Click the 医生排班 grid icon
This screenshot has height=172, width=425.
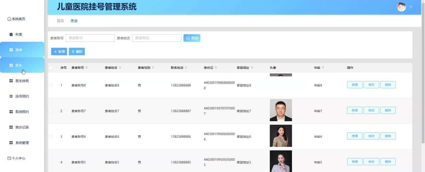11,81
